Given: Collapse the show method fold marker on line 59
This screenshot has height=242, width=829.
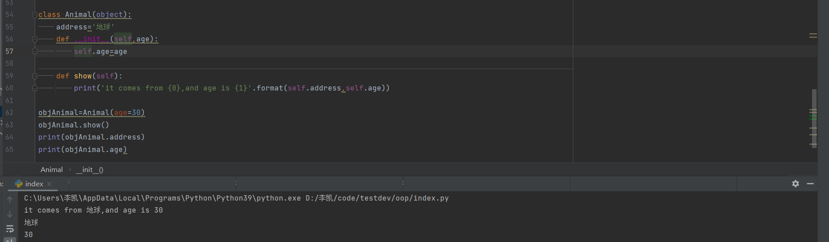Looking at the screenshot, I should click(35, 76).
